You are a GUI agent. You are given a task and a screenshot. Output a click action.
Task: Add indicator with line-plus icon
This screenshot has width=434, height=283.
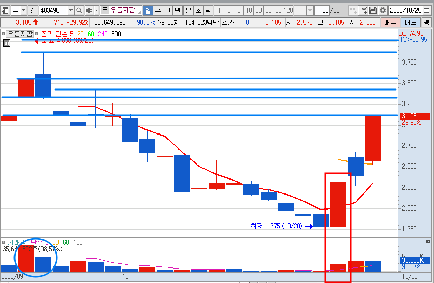[363, 10]
